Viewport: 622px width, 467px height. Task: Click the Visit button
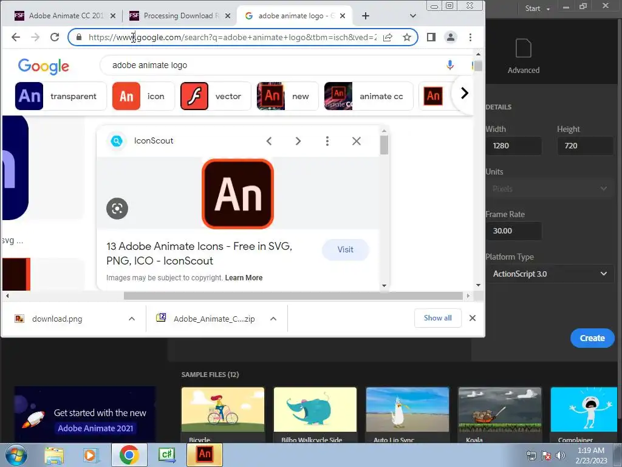[346, 249]
